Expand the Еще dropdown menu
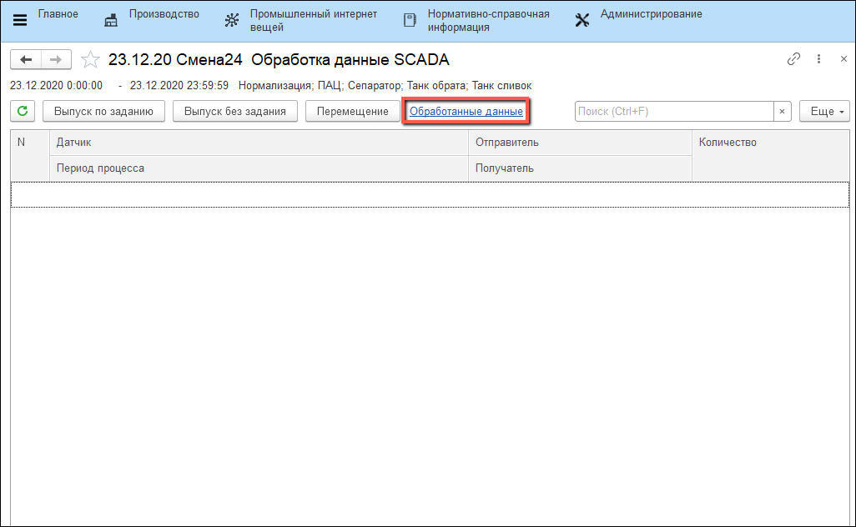This screenshot has height=527, width=856. tap(824, 112)
